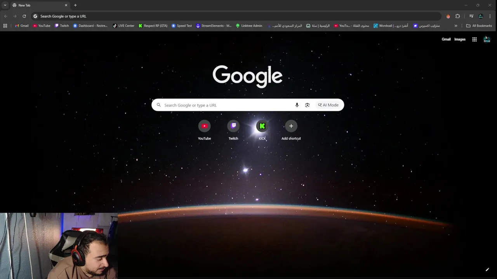Open the All Bookmarks folder

pyautogui.click(x=479, y=26)
